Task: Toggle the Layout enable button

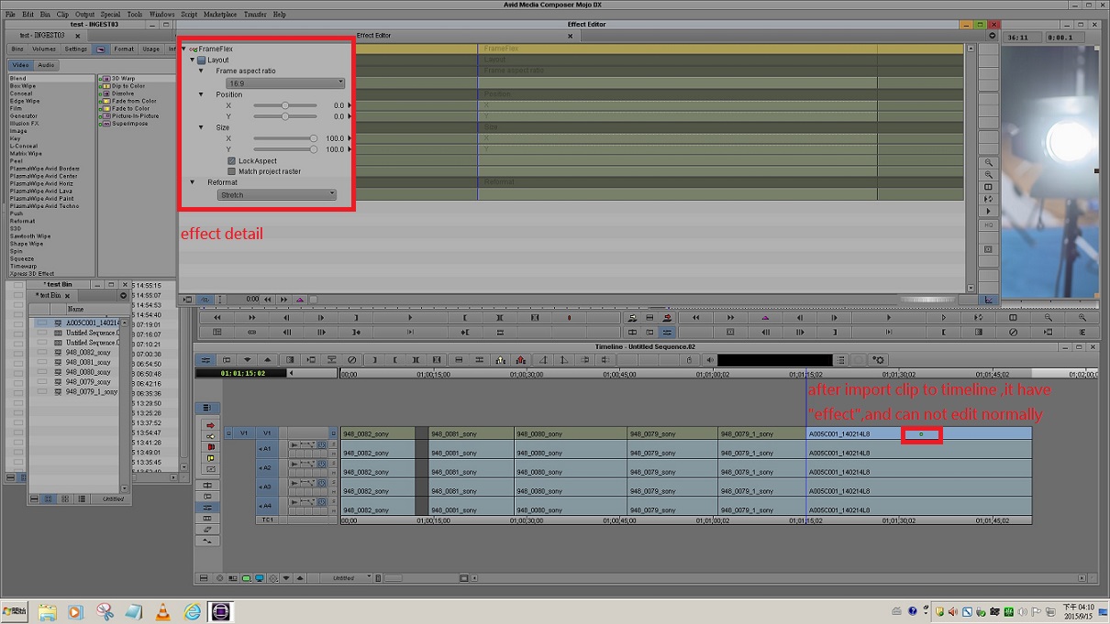Action: click(x=202, y=60)
